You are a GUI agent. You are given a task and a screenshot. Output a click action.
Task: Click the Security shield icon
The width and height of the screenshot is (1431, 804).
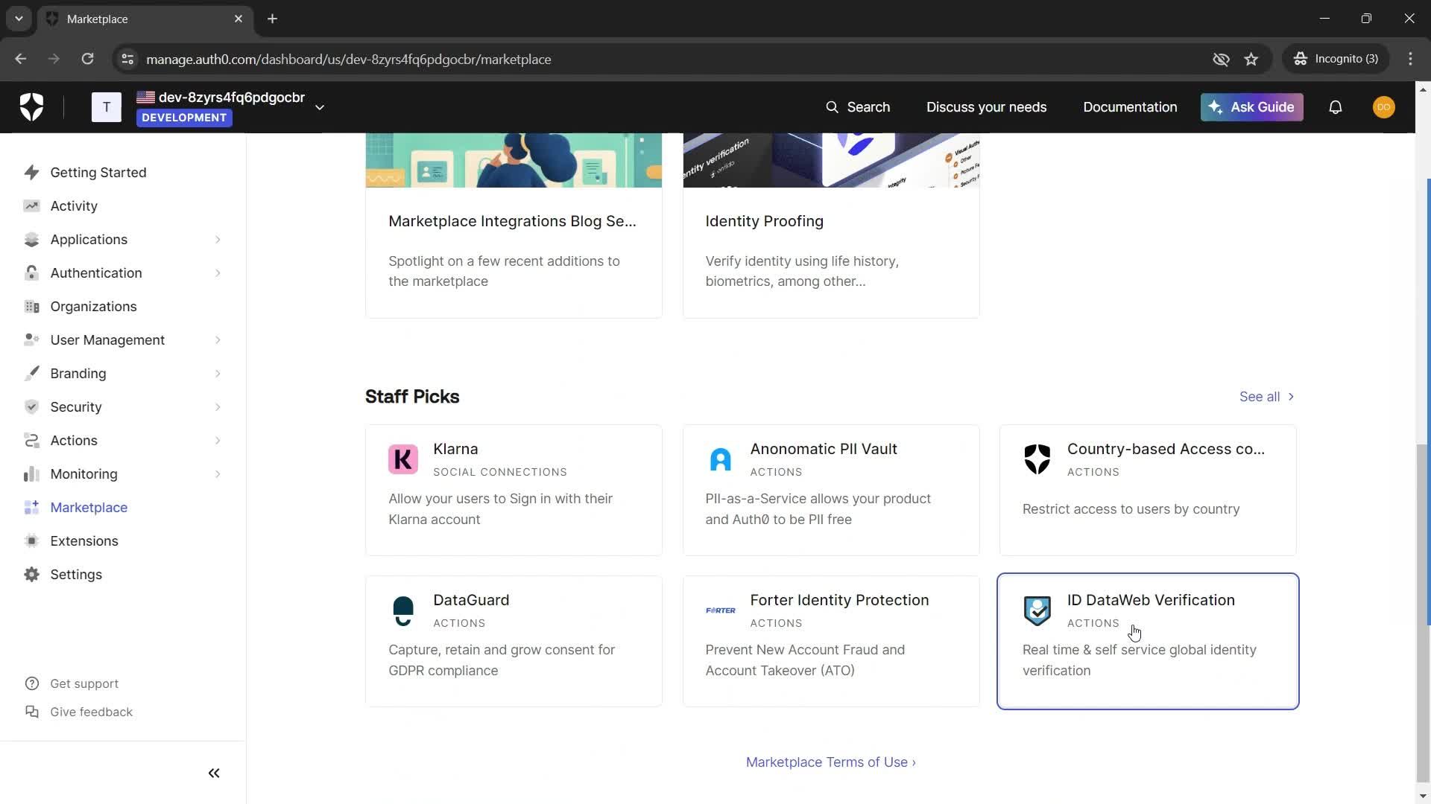pyautogui.click(x=31, y=407)
